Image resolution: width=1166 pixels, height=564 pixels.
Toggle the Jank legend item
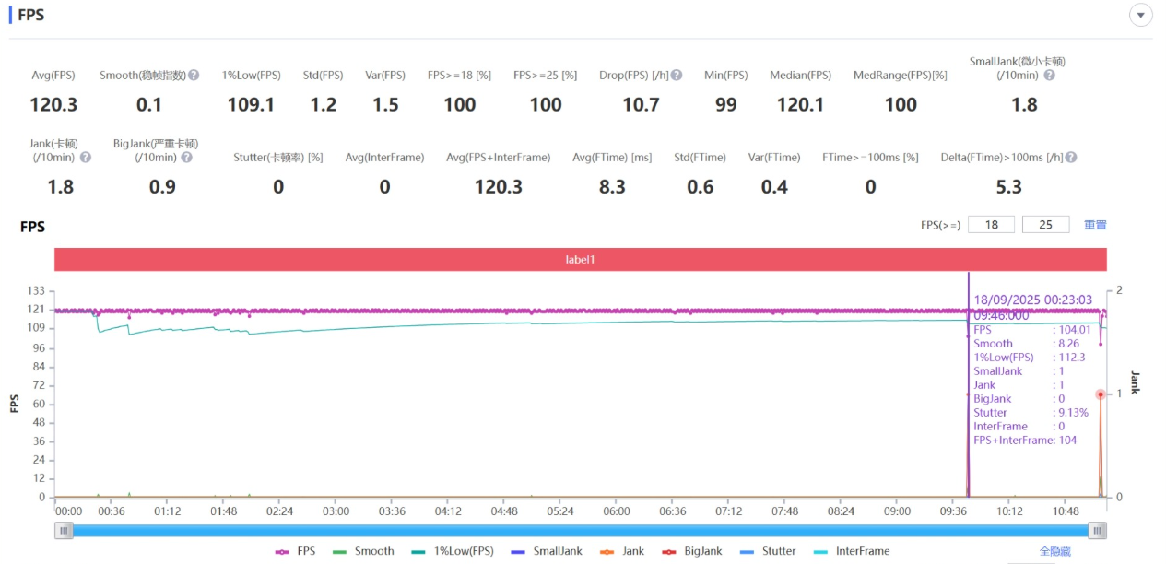623,551
